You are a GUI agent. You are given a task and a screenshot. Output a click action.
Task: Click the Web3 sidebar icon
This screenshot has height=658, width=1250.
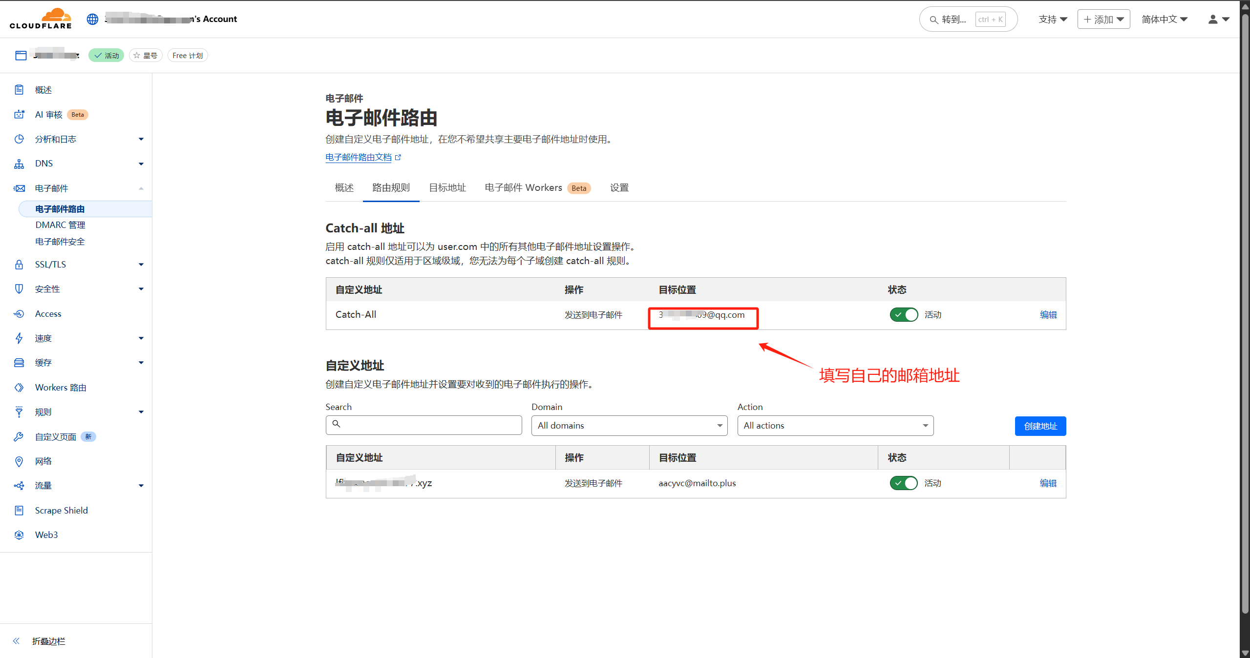[19, 535]
